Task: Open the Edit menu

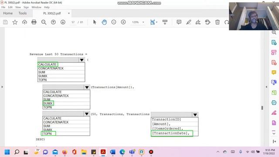Action: click(x=10, y=7)
